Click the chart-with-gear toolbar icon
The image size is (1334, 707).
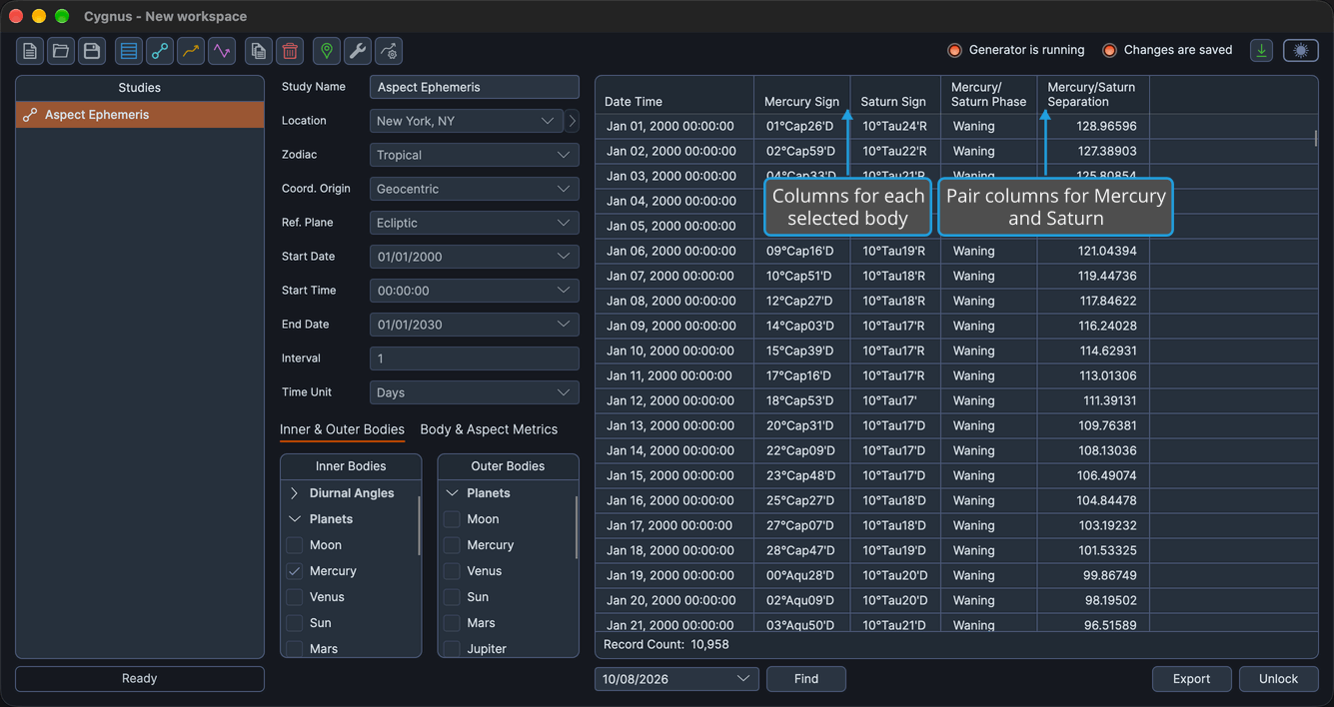point(388,51)
